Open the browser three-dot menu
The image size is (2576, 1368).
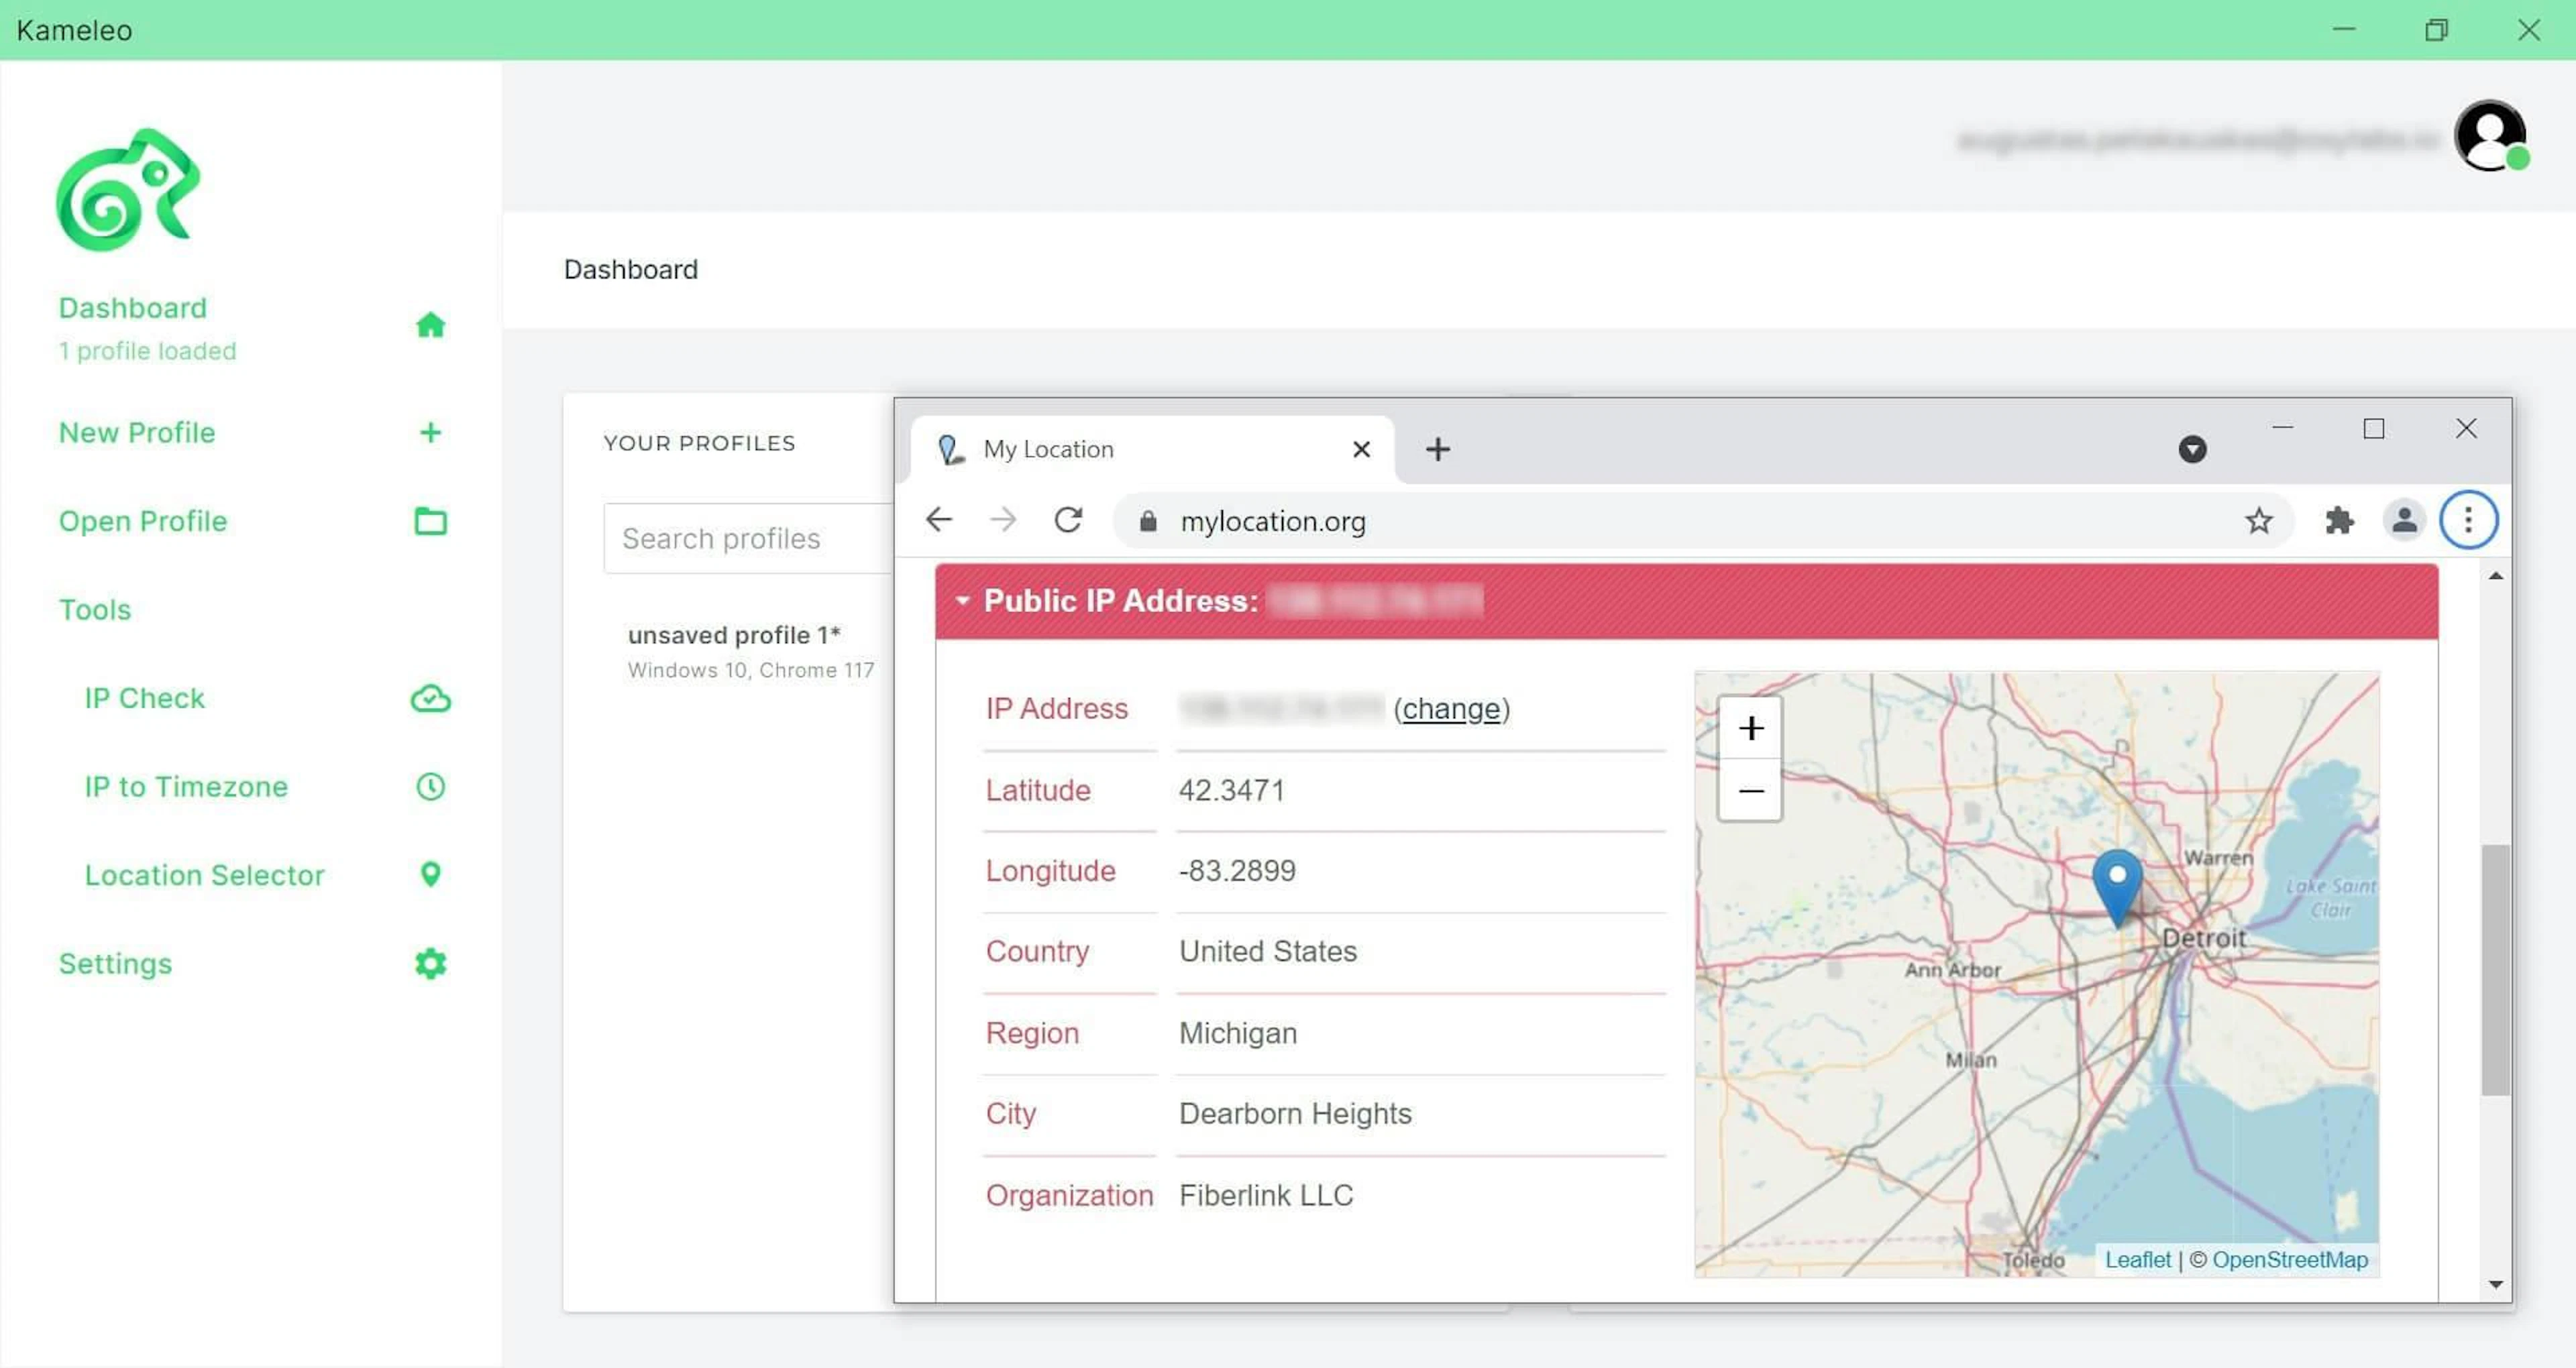(x=2469, y=520)
